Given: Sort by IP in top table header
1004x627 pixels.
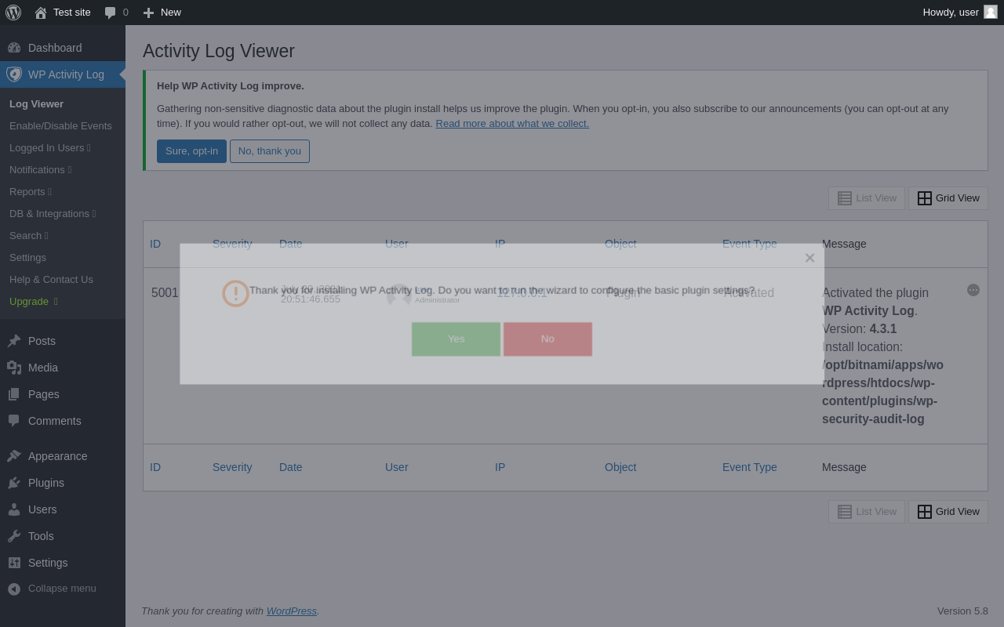Looking at the screenshot, I should 500,244.
